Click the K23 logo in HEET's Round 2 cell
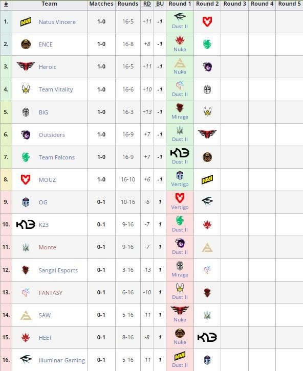The image size is (303, 371). 207,337
